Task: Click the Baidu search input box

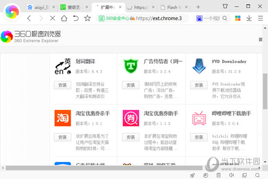Action: pos(212,18)
